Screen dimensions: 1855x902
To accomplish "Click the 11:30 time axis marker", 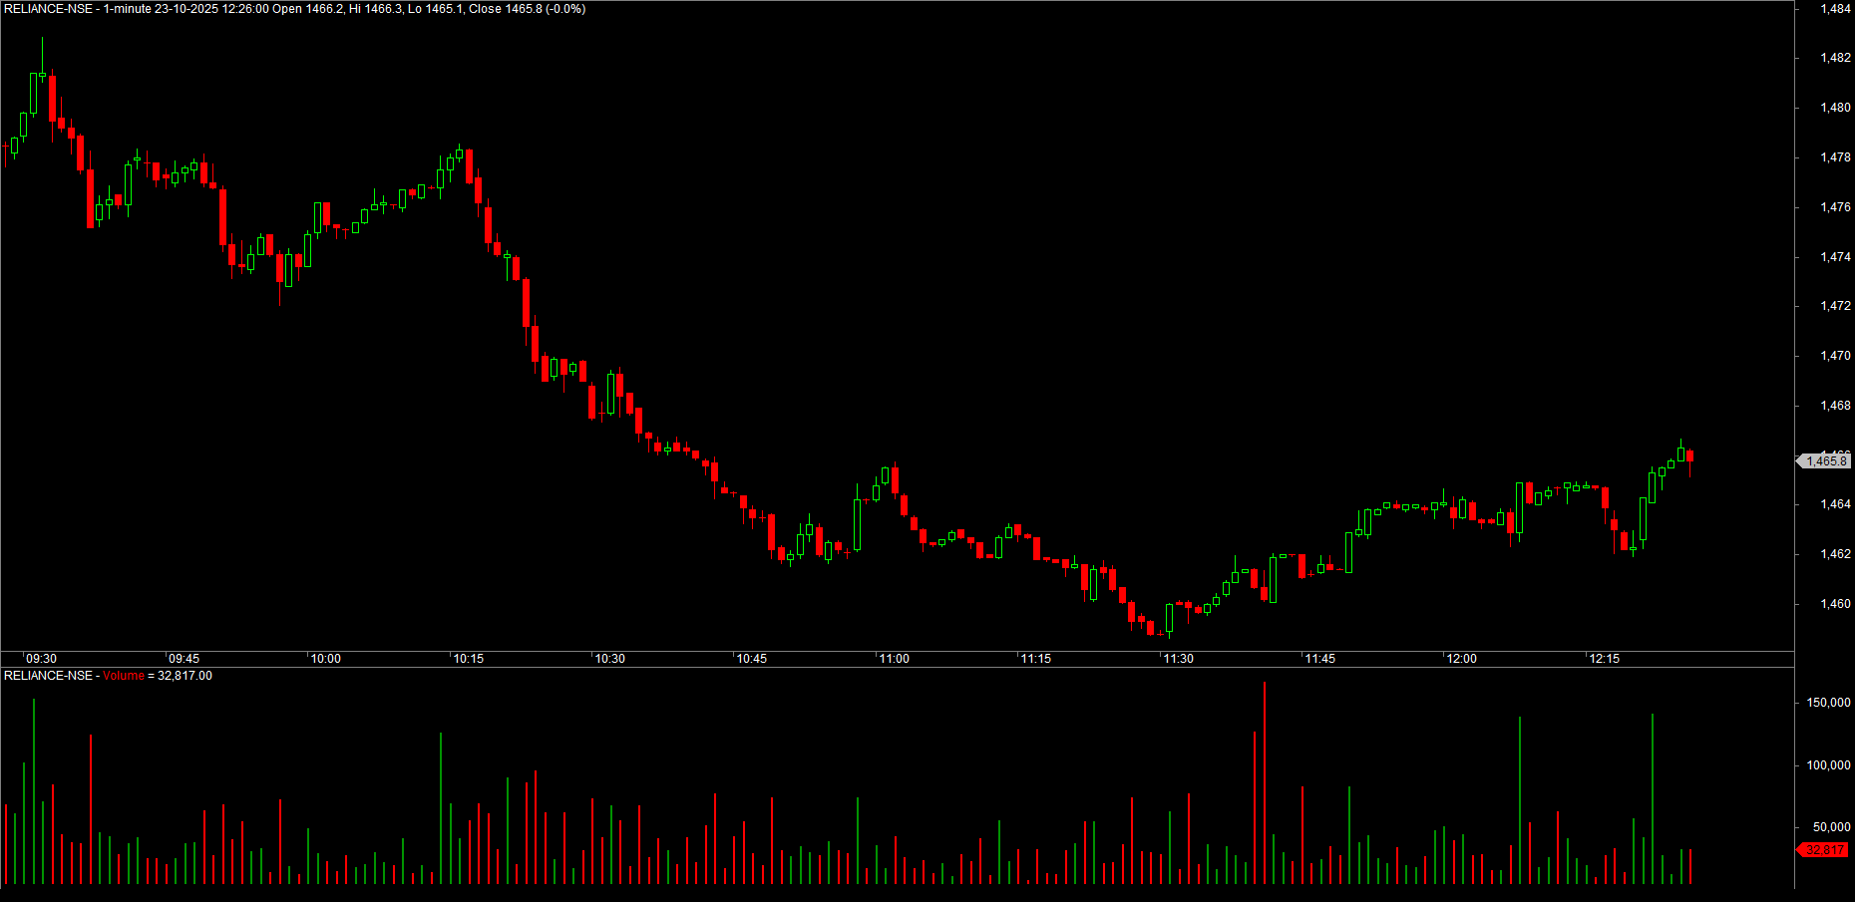I will [1179, 659].
